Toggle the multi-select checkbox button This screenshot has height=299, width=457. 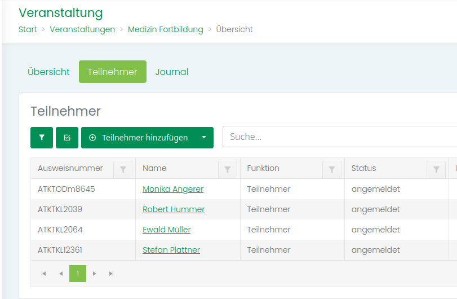67,138
